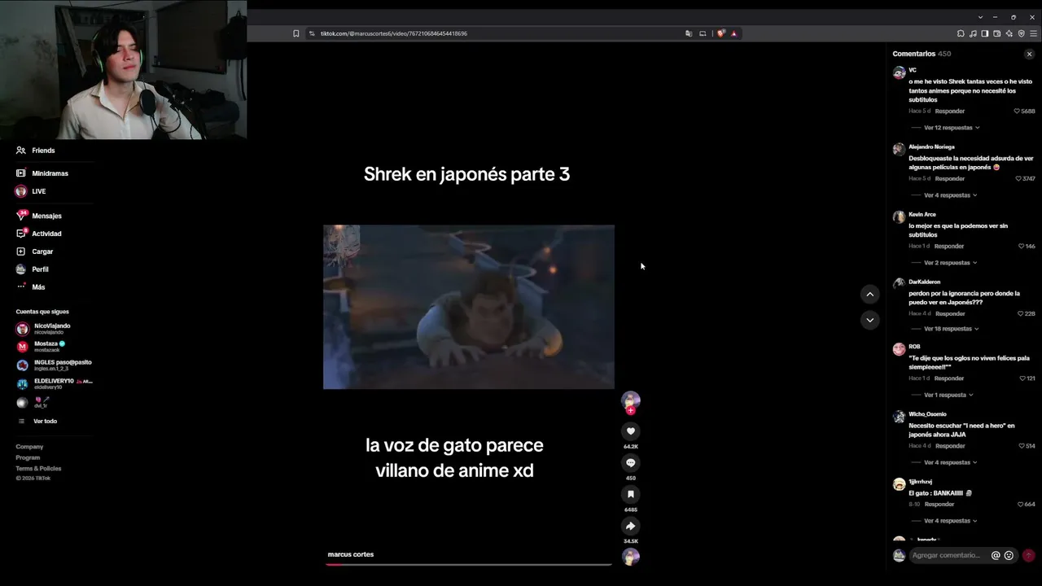Click the browser bookmark icon in address bar
1042x586 pixels.
tap(296, 33)
